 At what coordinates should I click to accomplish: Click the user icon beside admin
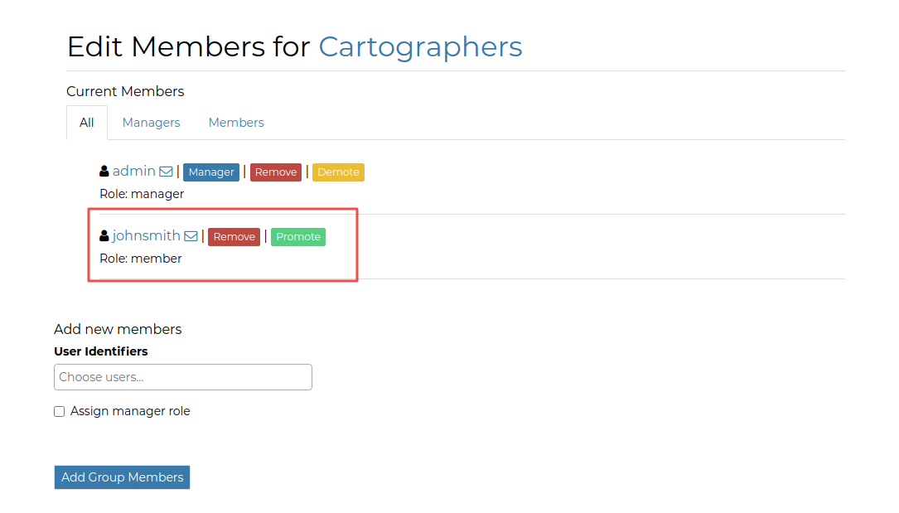(104, 170)
